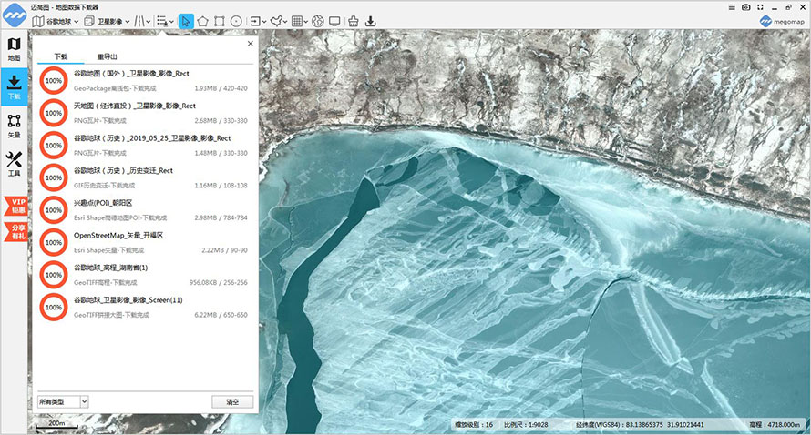Choose the rectangle selection tool
This screenshot has height=435, width=811.
click(219, 21)
